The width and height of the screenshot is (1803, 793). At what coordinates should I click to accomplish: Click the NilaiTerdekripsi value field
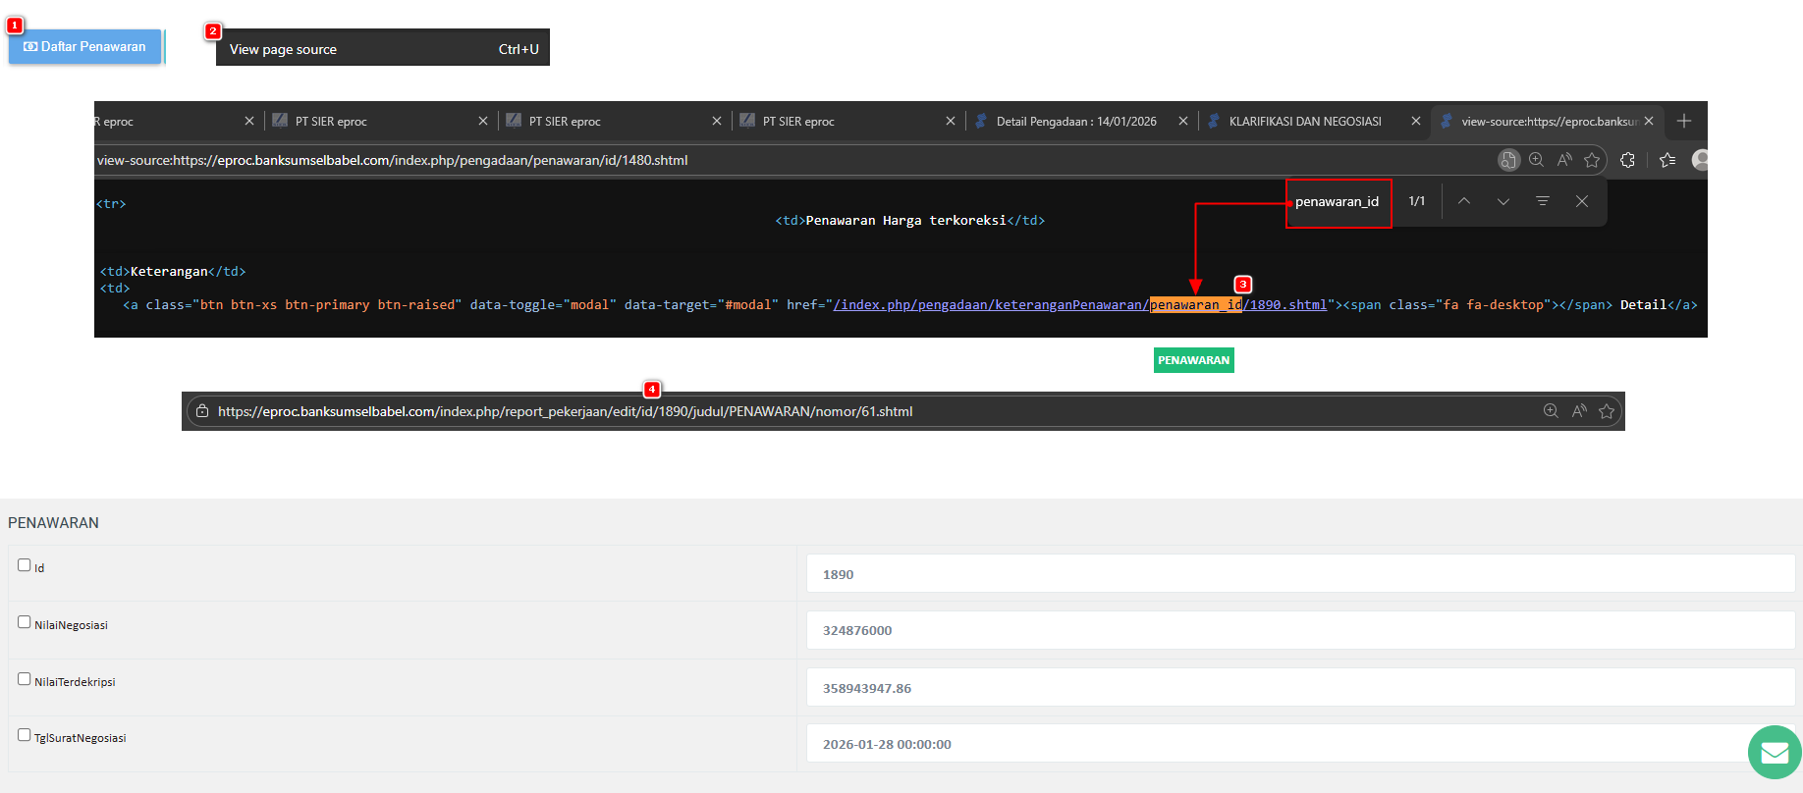(1299, 688)
